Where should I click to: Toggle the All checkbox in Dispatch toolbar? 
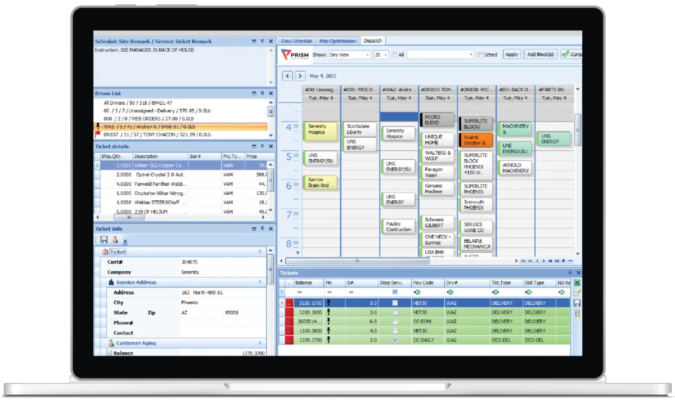pyautogui.click(x=394, y=55)
